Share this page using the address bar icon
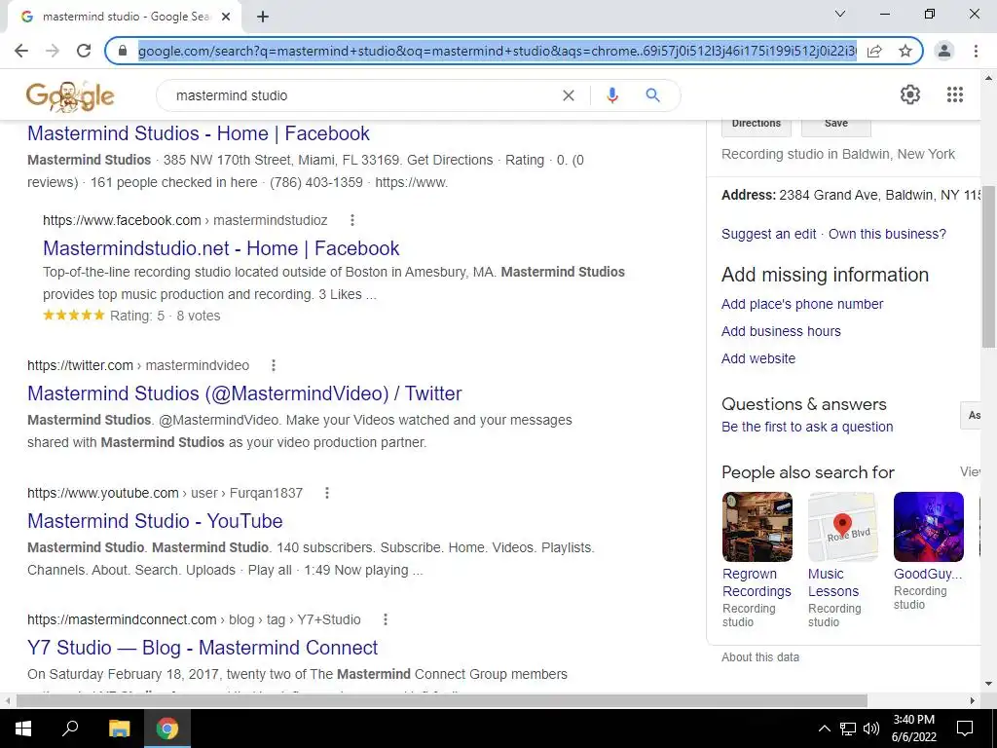Screen dimensions: 997x748 click(x=874, y=51)
